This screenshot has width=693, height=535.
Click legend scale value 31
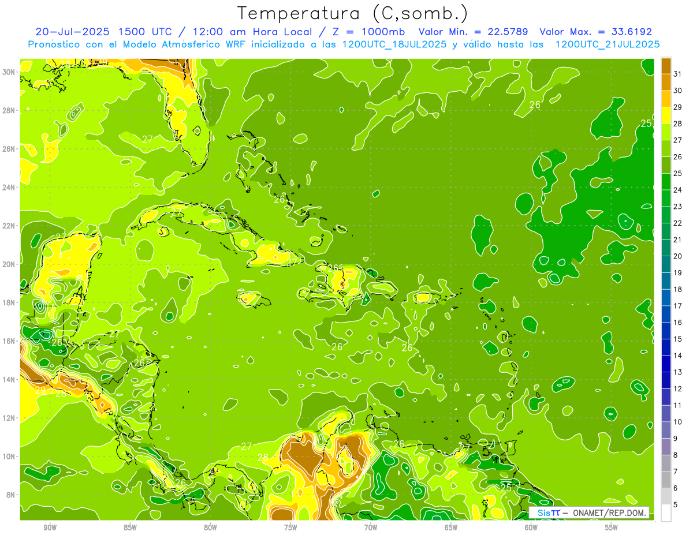point(678,73)
